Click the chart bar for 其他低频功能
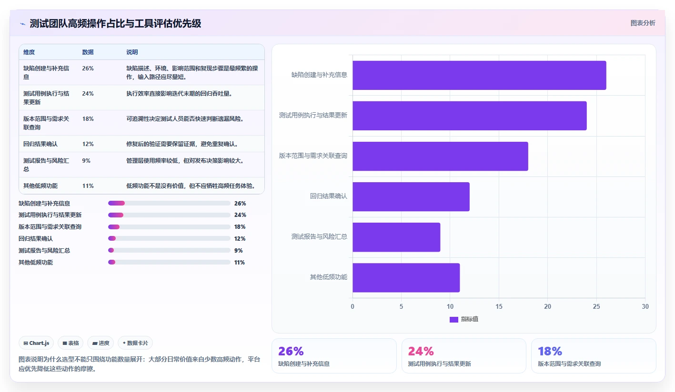The width and height of the screenshot is (675, 392). [x=406, y=277]
